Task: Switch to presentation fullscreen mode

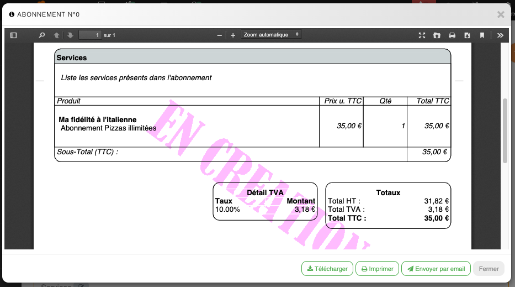Action: [422, 35]
